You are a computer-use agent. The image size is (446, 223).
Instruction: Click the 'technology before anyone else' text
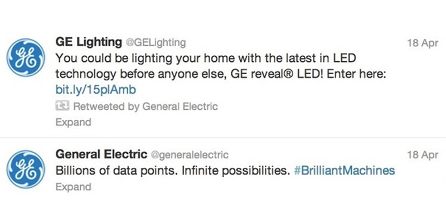[x=142, y=75]
